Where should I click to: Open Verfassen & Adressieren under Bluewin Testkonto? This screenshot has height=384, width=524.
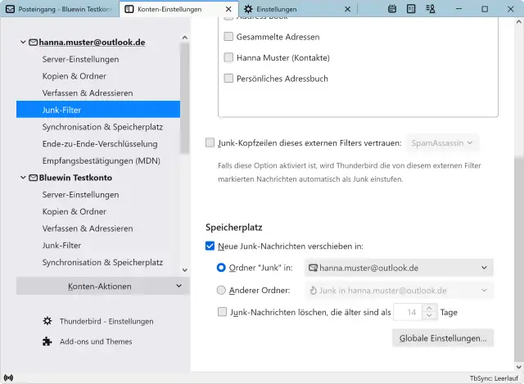point(88,228)
